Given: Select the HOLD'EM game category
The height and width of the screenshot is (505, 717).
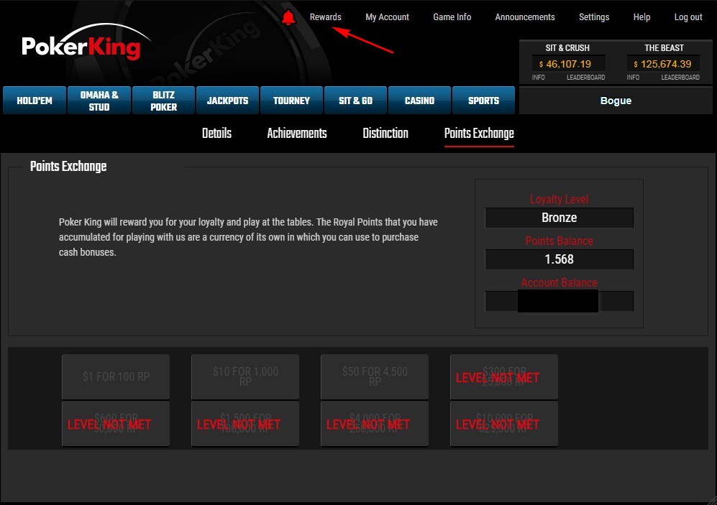Looking at the screenshot, I should (34, 100).
